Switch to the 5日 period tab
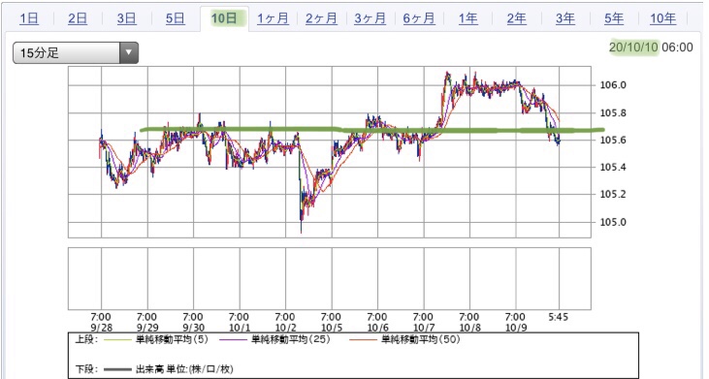Screen dimensions: 709x379 tap(175, 18)
